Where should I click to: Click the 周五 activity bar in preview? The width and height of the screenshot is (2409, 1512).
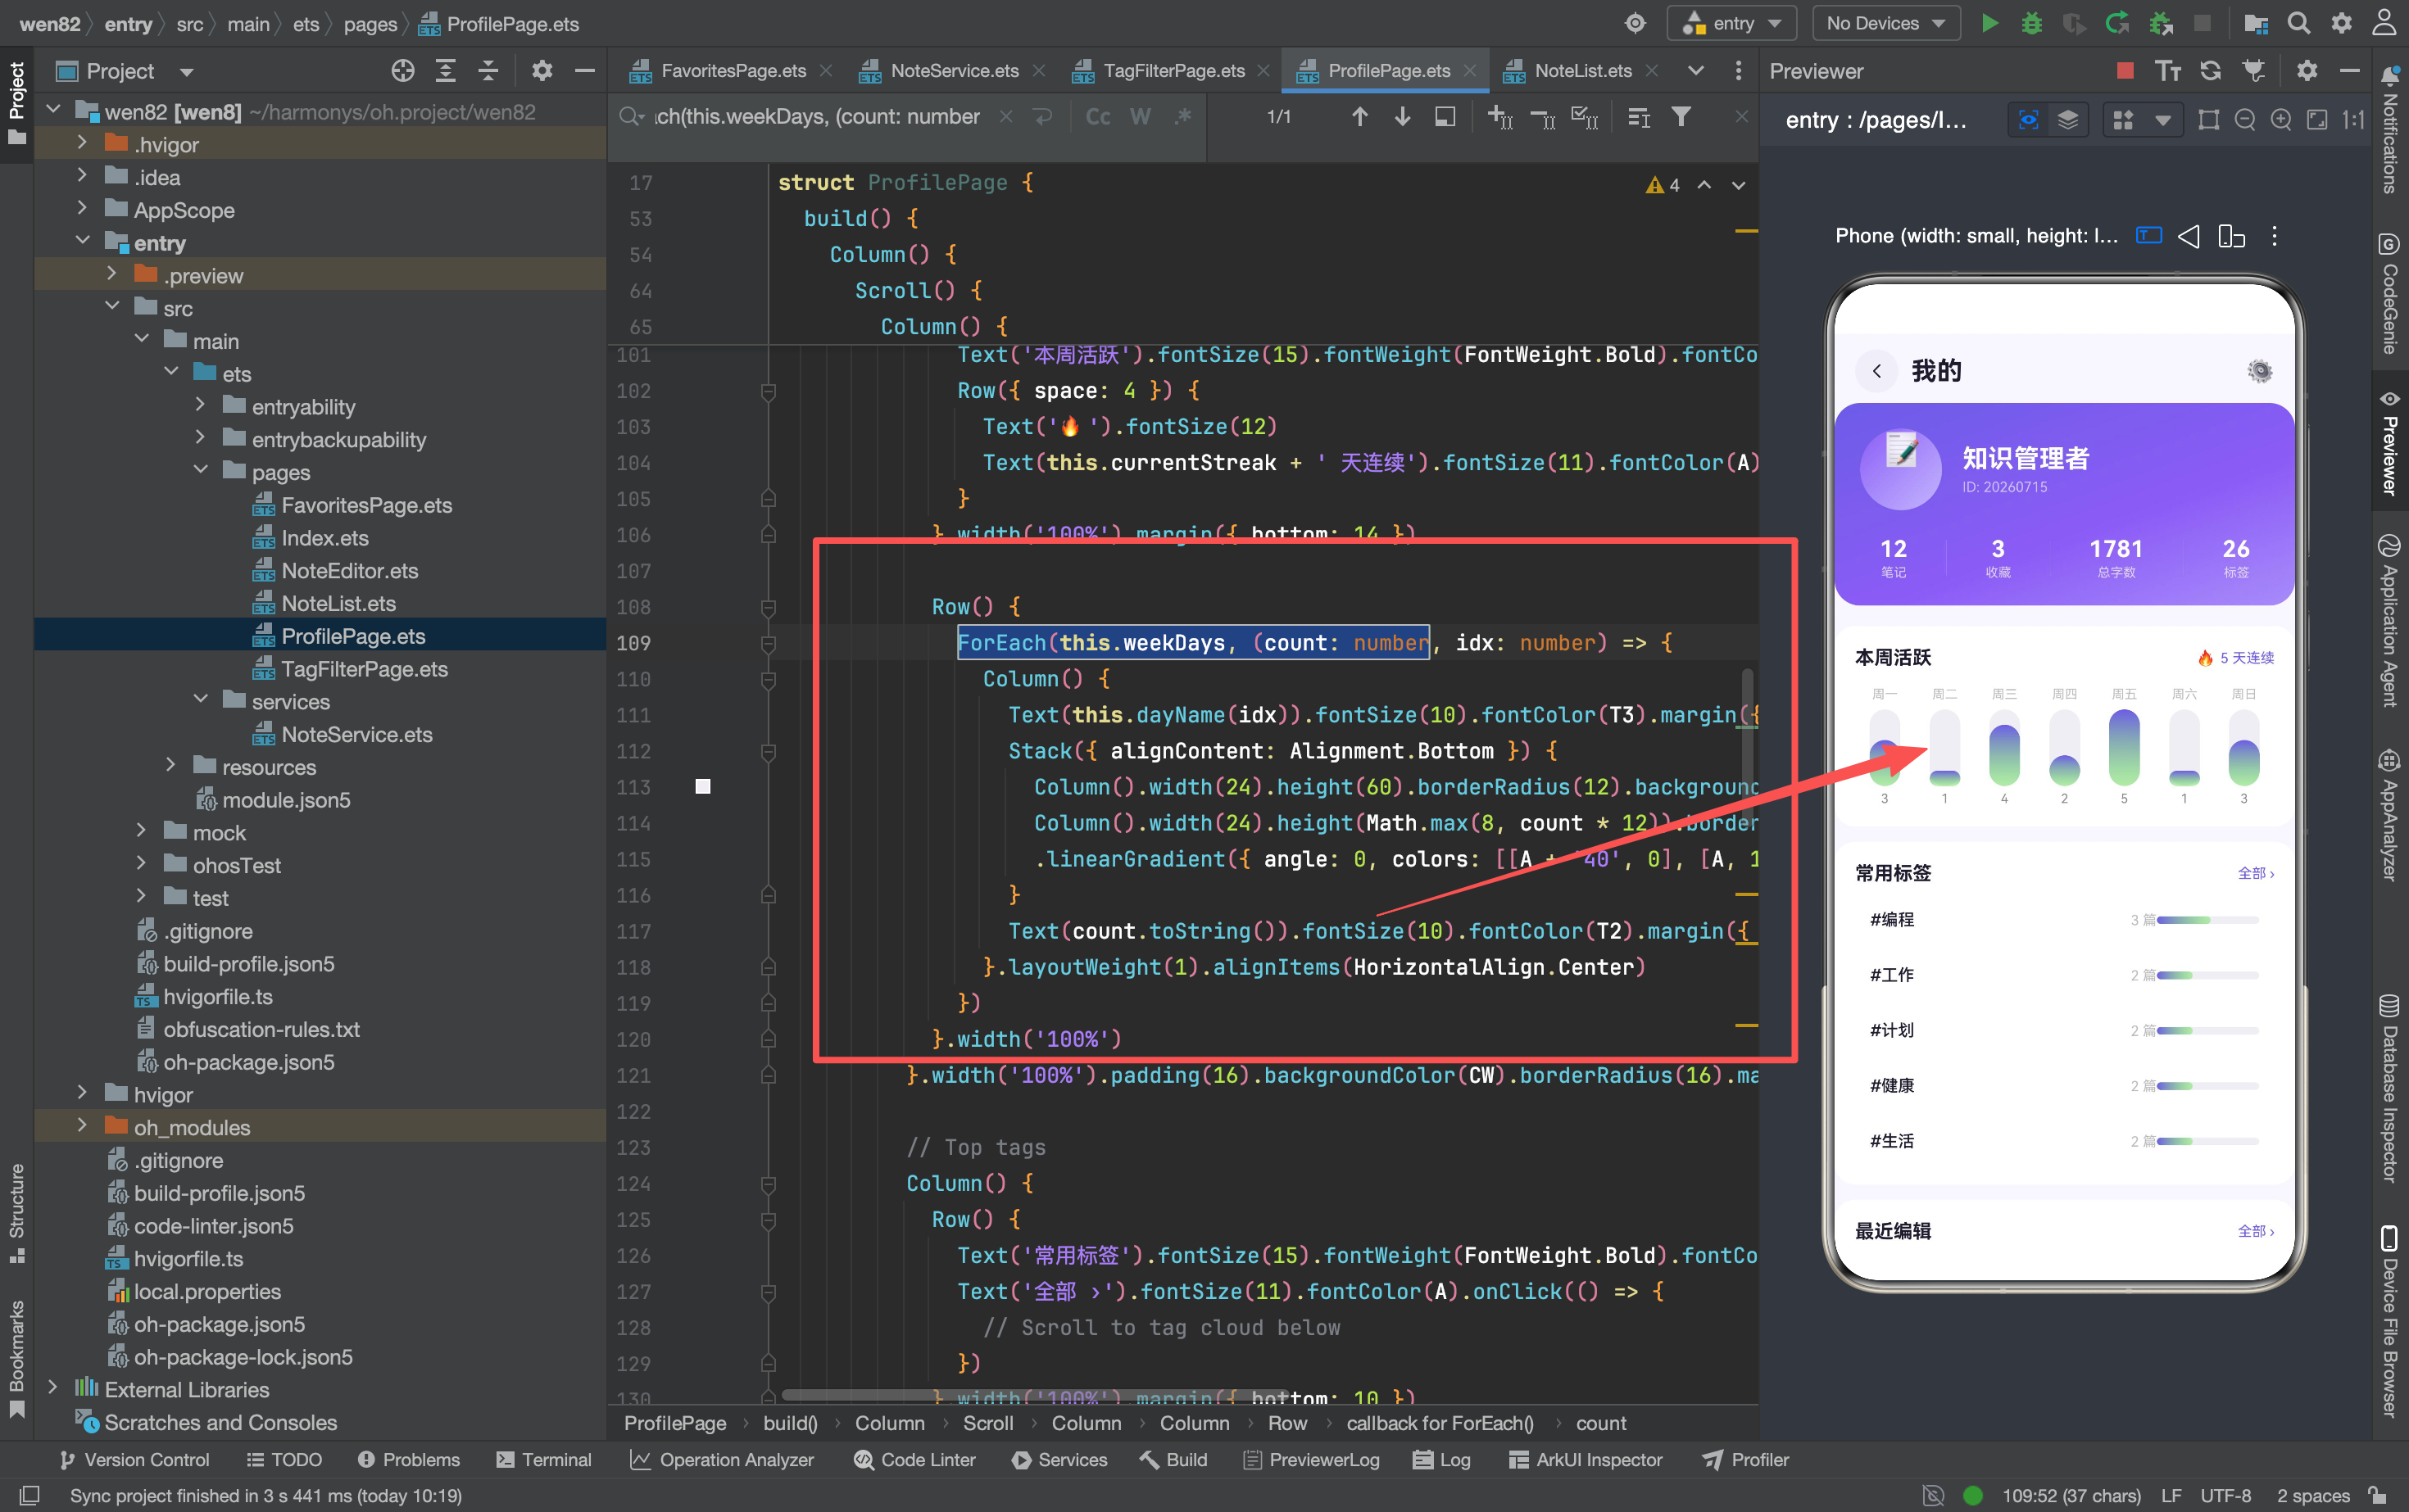tap(2123, 747)
